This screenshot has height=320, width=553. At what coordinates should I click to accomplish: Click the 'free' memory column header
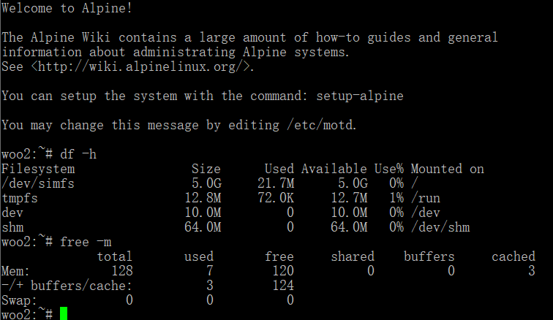coord(279,256)
